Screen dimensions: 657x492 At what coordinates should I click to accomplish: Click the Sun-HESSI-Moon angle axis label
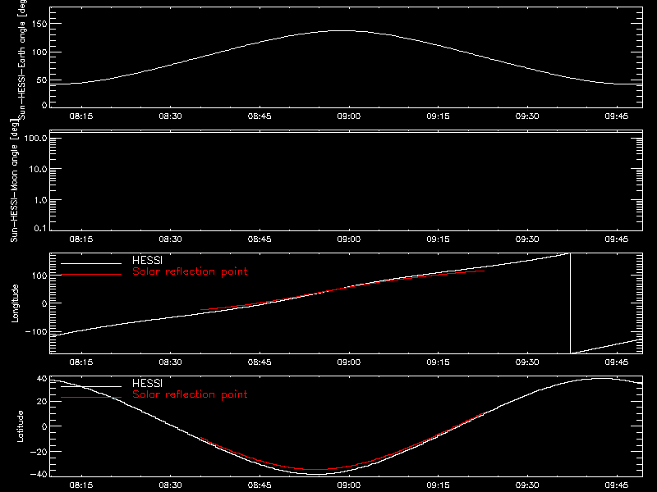(x=14, y=180)
